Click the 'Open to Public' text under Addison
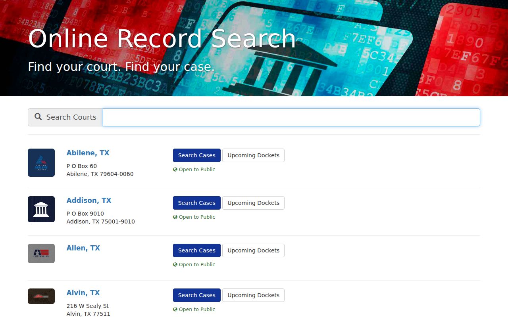The image size is (508, 317). pos(197,217)
